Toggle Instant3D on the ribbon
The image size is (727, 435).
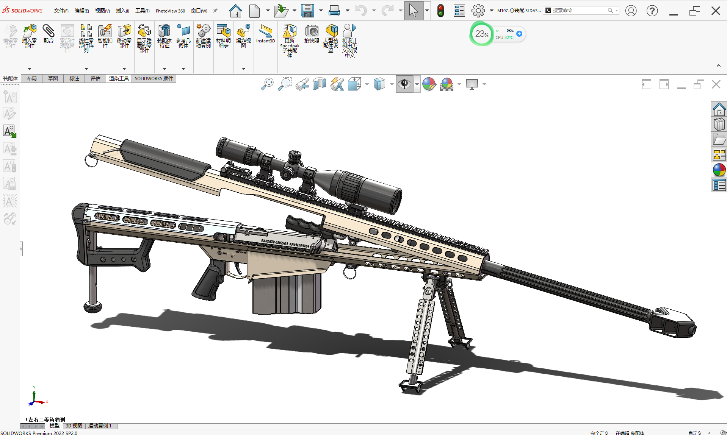click(265, 34)
